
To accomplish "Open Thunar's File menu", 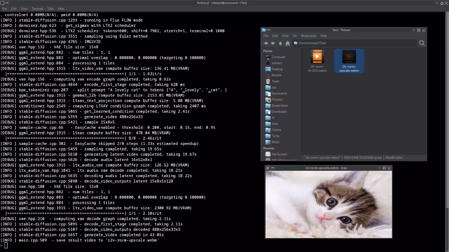I will point(266,36).
